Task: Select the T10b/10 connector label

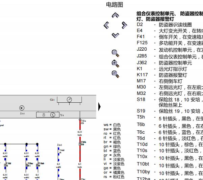Action: click(83, 143)
